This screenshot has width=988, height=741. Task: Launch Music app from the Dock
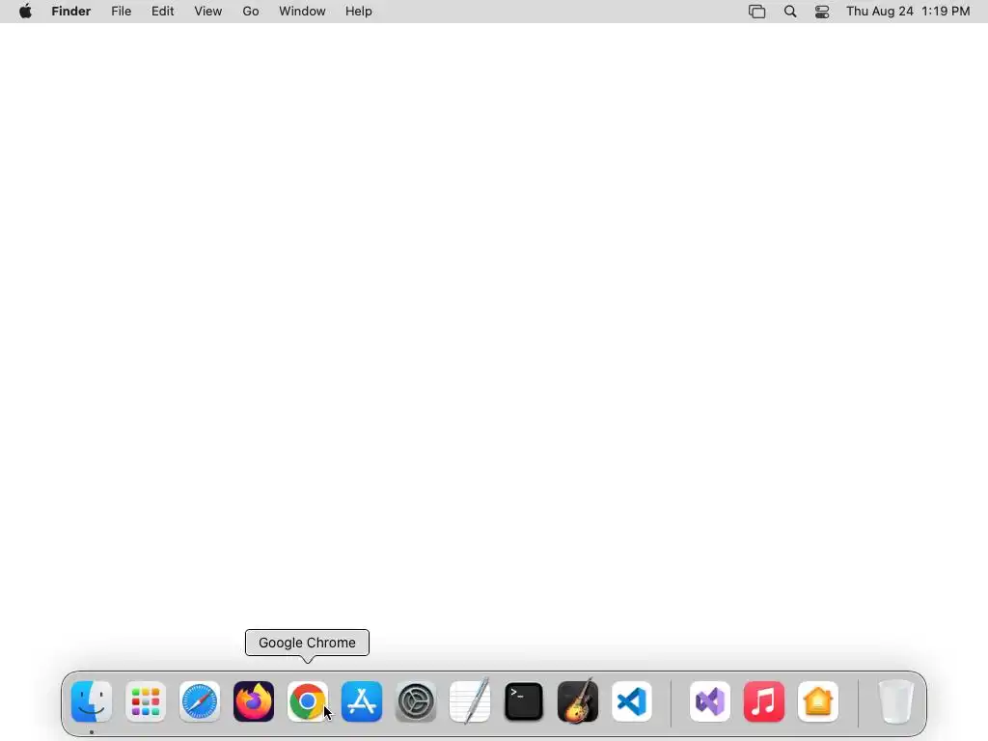[x=764, y=701]
